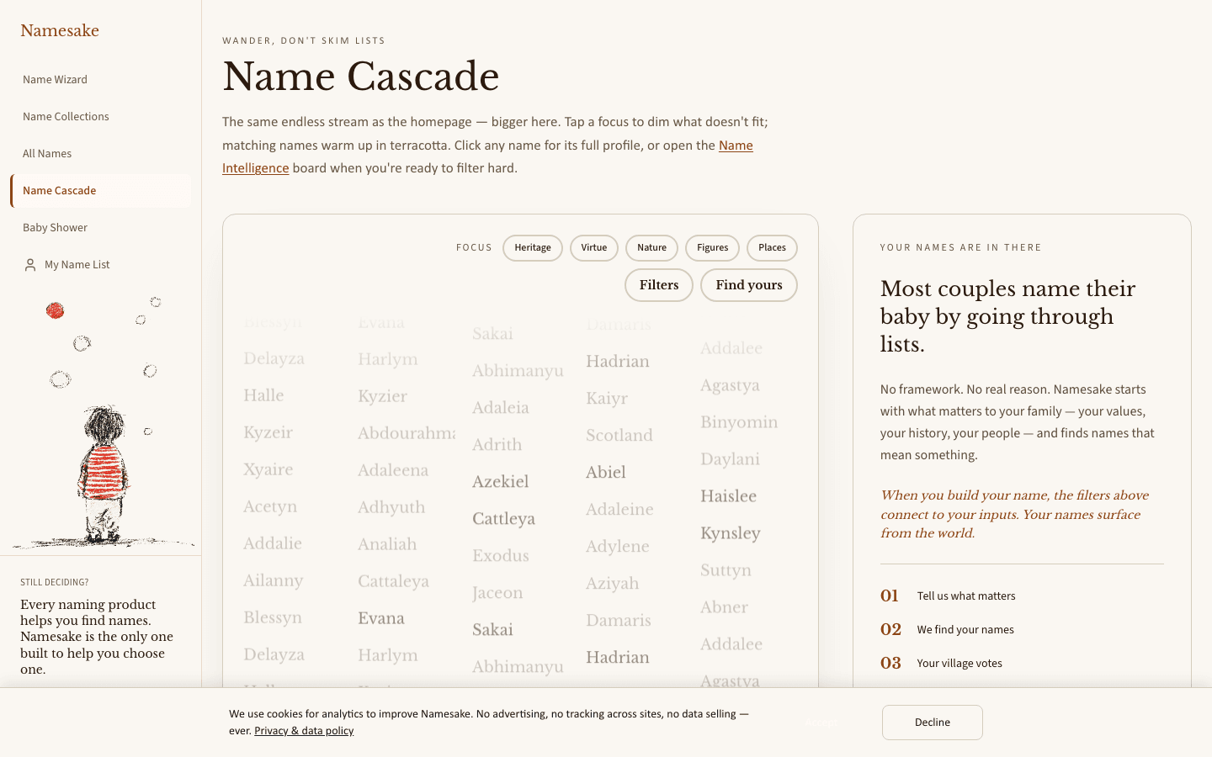Open the name Analiah
The width and height of the screenshot is (1212, 757).
[387, 544]
